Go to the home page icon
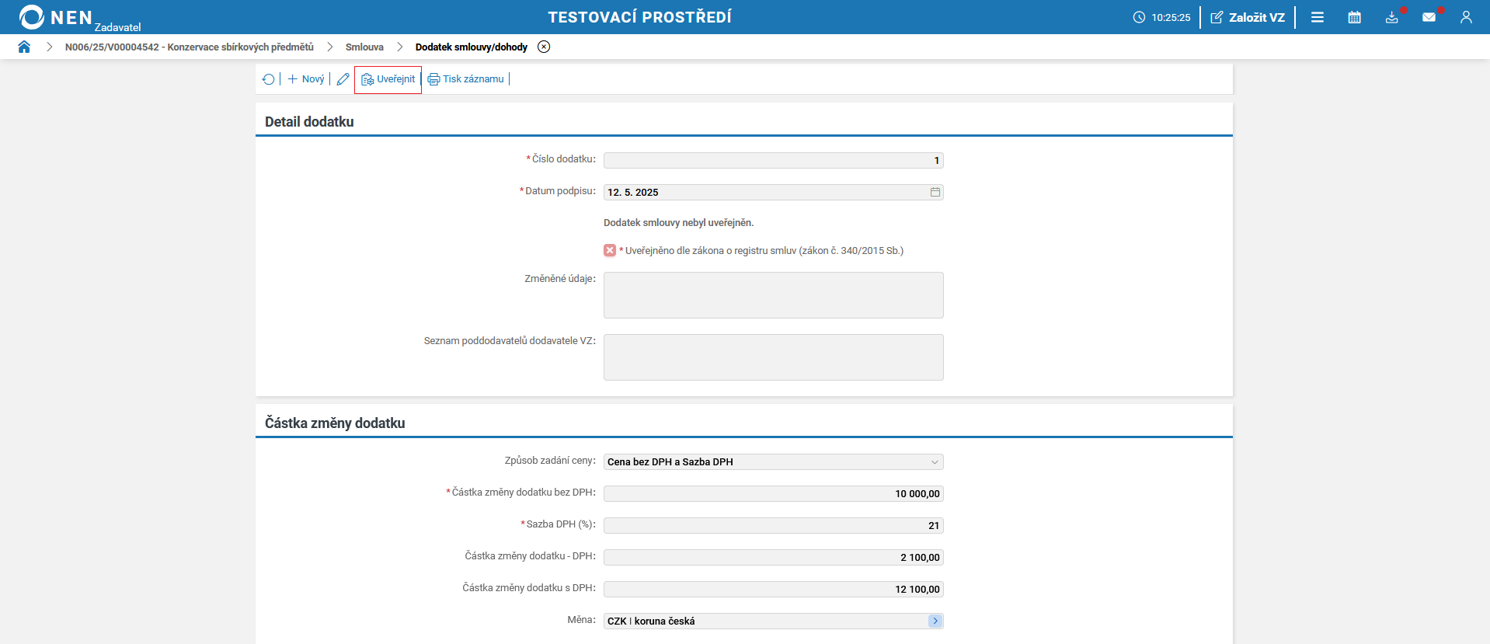The image size is (1490, 644). click(24, 47)
